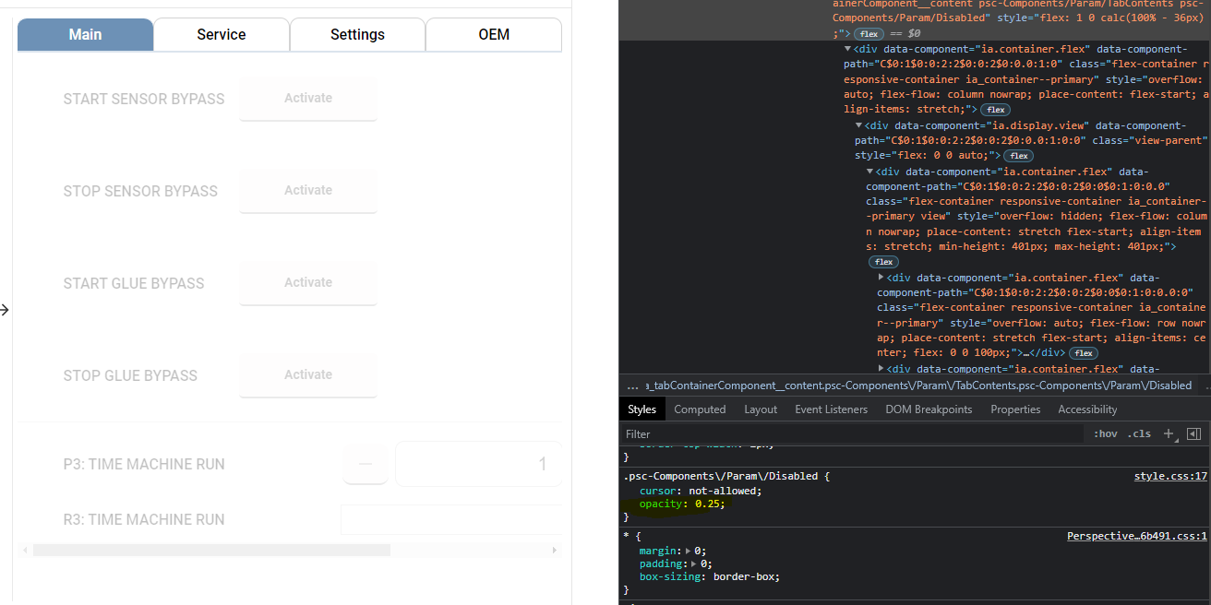Expand the padding shorthand property triangle
The width and height of the screenshot is (1211, 605).
(694, 563)
